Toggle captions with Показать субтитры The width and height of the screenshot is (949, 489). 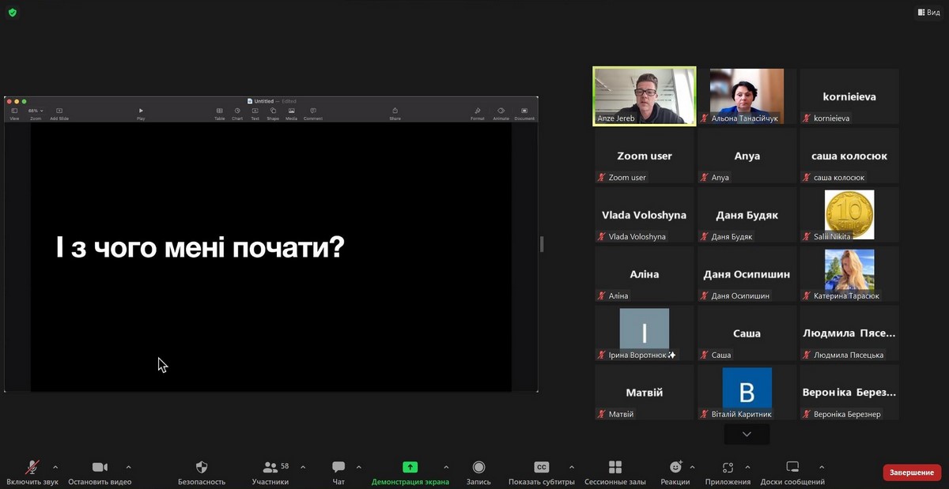click(542, 468)
